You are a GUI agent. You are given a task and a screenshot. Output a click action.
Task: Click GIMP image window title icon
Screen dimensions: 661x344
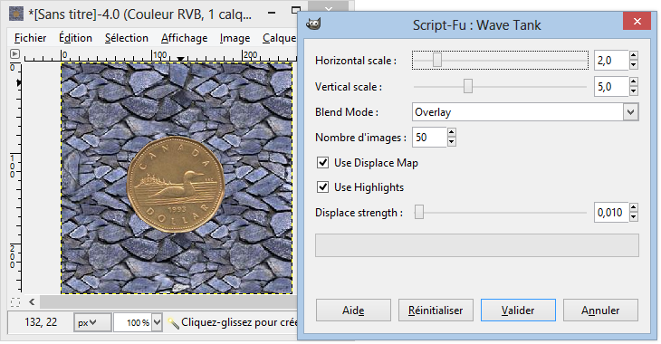16,14
